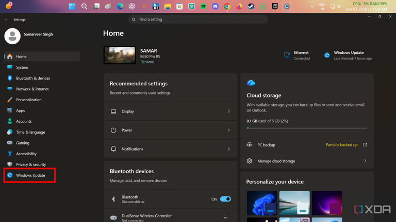Open ChatGPT app from taskbar

point(132,6)
